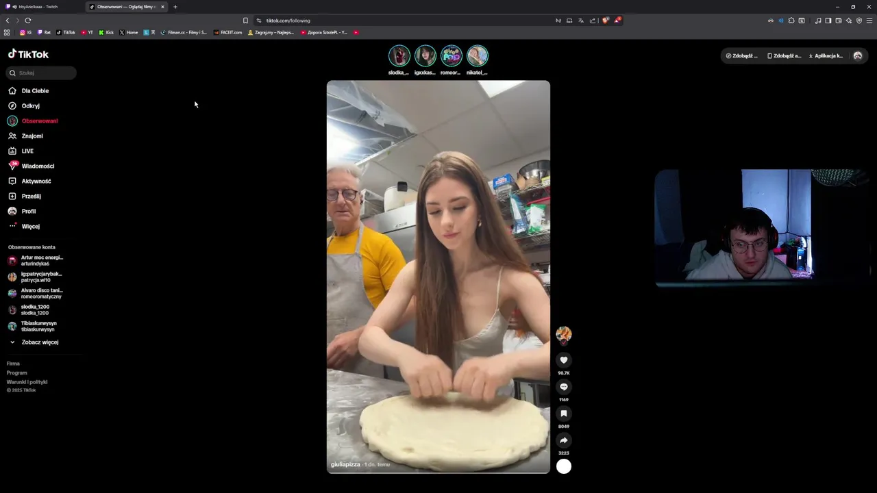Open profile avatar in top right

[x=857, y=55]
